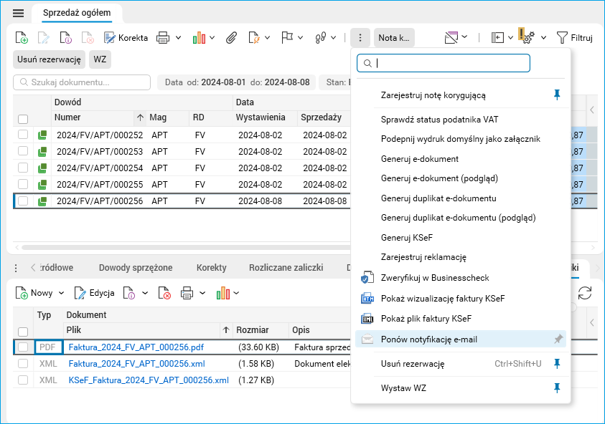Tick checkbox for invoice 2024/FV/APT/000254
The image size is (605, 424).
pyautogui.click(x=23, y=168)
